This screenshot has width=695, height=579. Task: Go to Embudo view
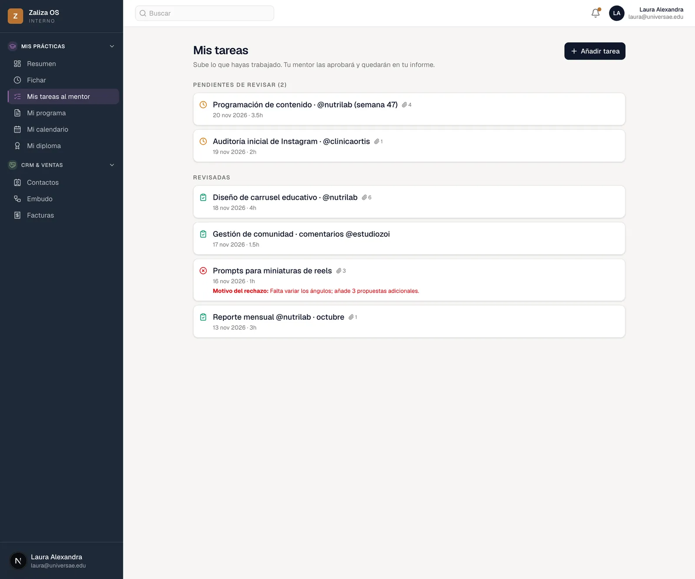[63, 199]
